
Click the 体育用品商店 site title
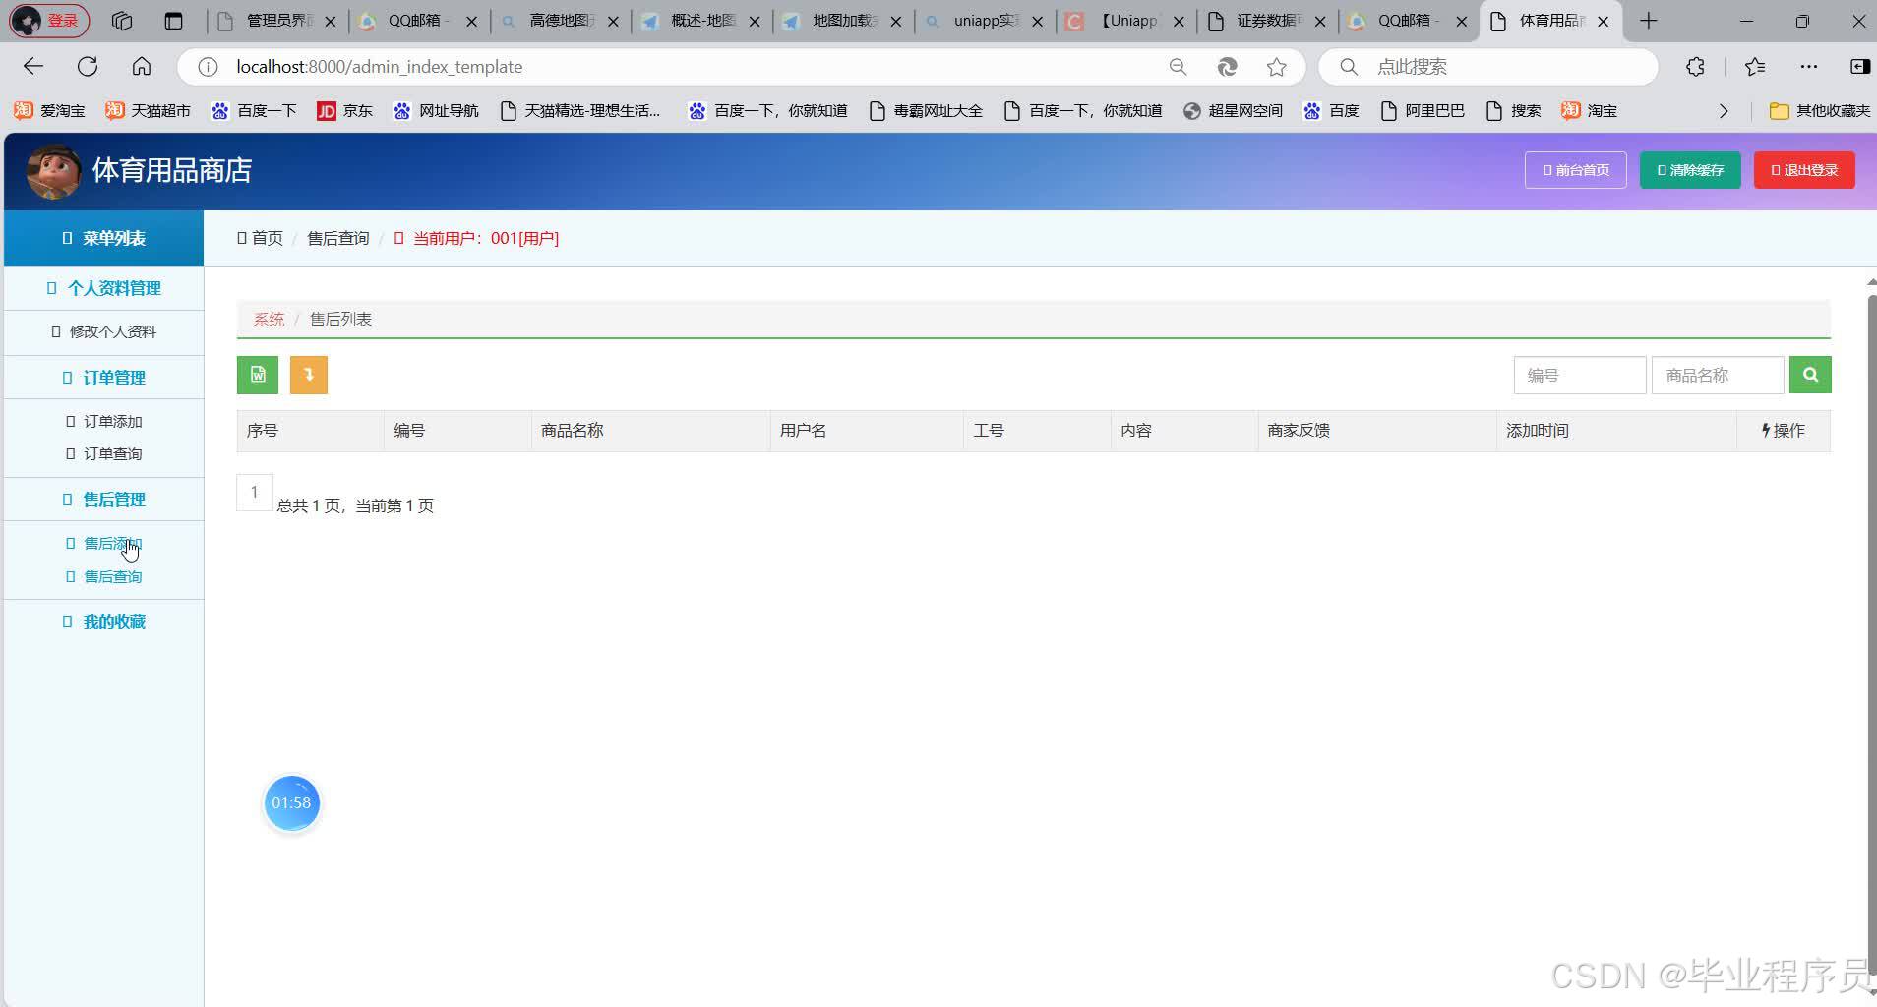point(172,171)
